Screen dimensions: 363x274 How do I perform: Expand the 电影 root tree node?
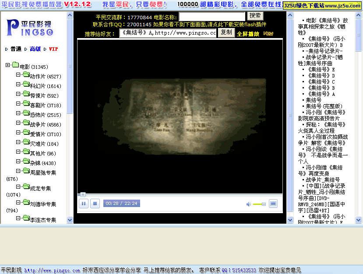click(7, 65)
